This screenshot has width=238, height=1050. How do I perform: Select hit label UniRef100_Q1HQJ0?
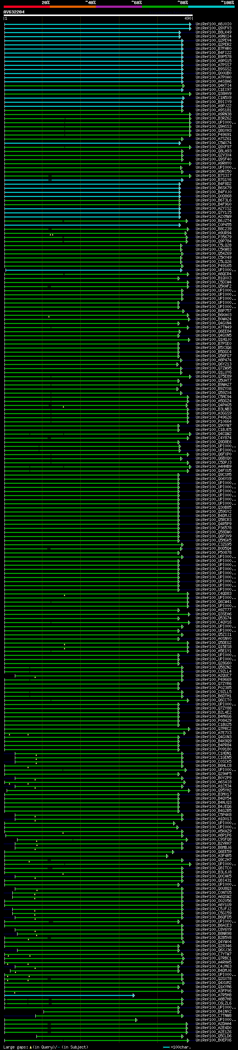coord(213,340)
